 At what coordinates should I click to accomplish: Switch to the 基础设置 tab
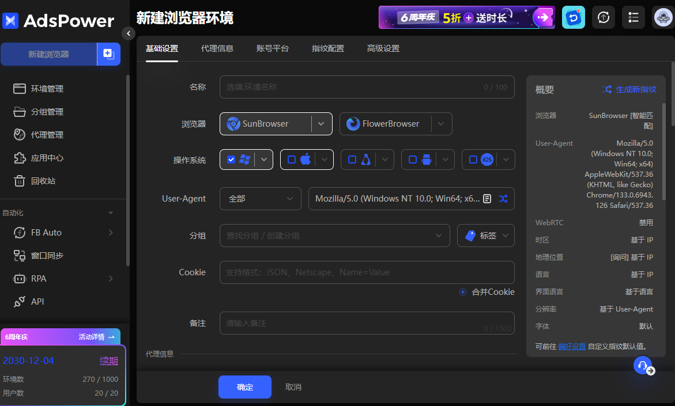[x=162, y=48]
